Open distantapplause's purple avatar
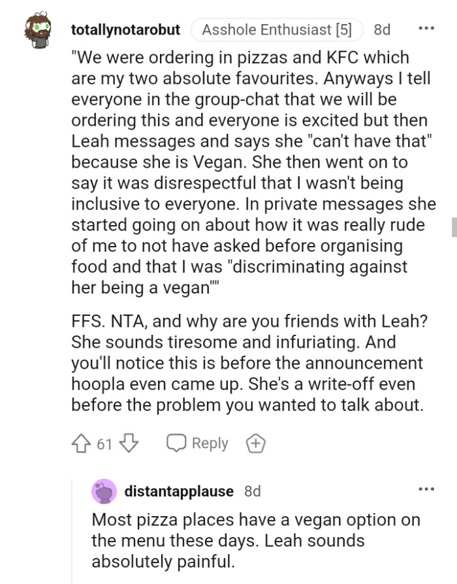Viewport: 457px width, 584px height. click(x=103, y=492)
